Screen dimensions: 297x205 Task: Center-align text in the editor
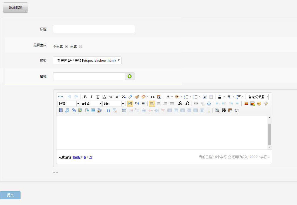159,104
